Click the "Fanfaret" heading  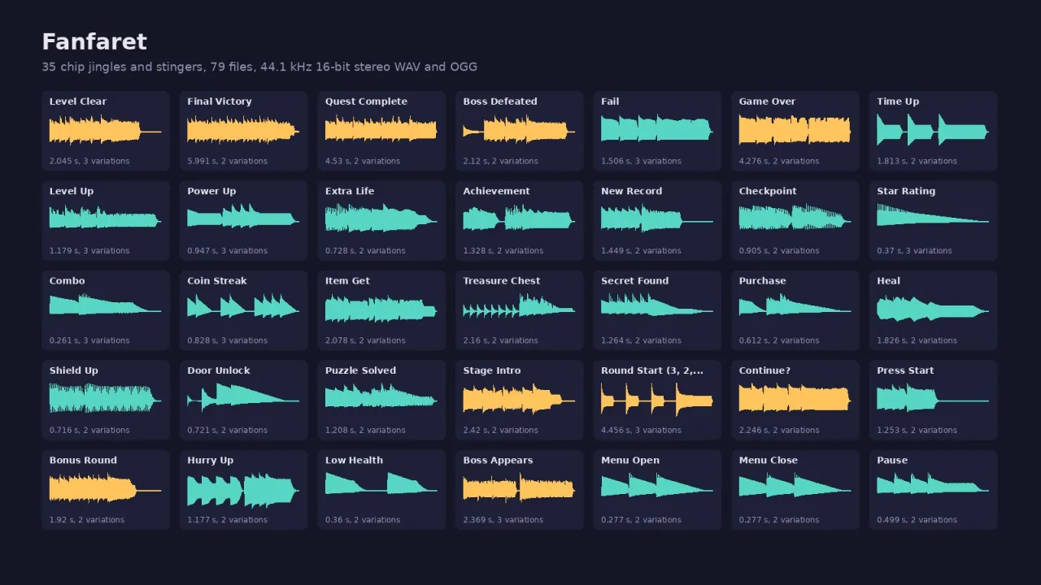coord(94,41)
